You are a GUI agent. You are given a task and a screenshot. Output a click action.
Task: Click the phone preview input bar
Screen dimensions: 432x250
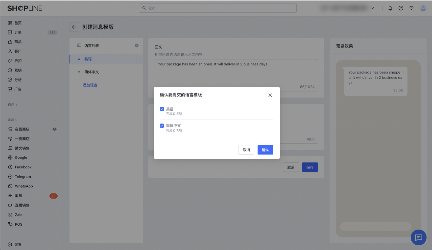tap(375, 226)
